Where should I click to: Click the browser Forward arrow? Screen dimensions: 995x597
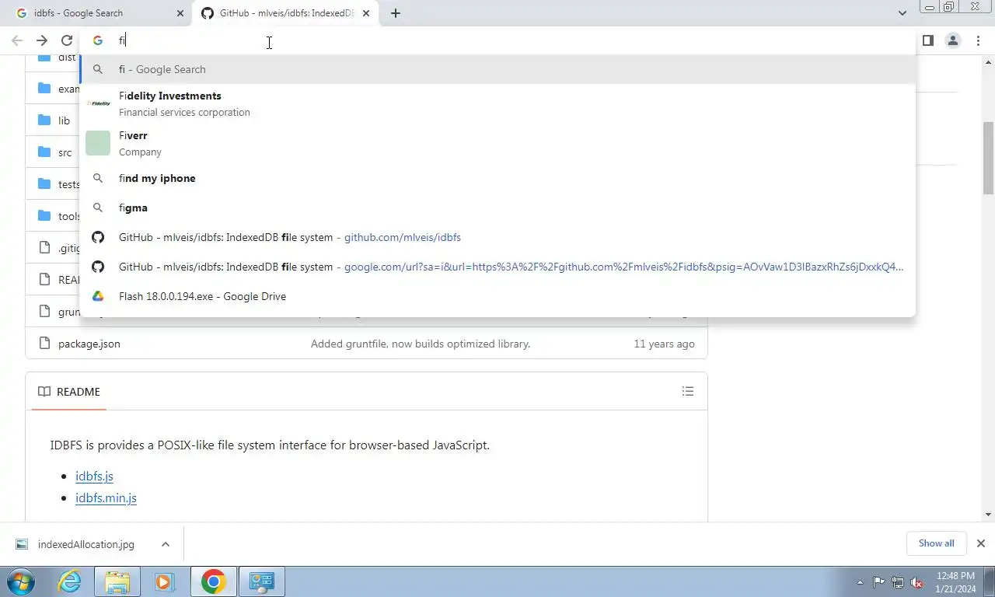(42, 40)
